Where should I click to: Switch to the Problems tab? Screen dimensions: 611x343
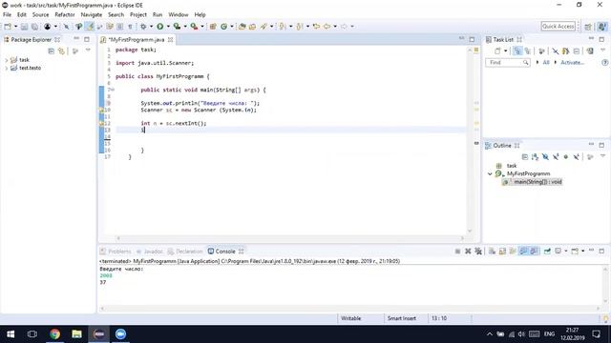pos(116,252)
